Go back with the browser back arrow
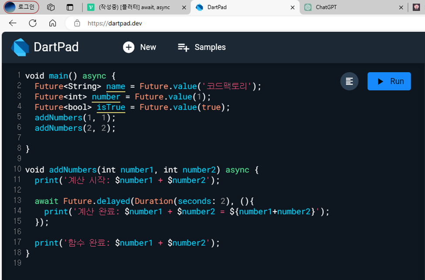 click(13, 24)
